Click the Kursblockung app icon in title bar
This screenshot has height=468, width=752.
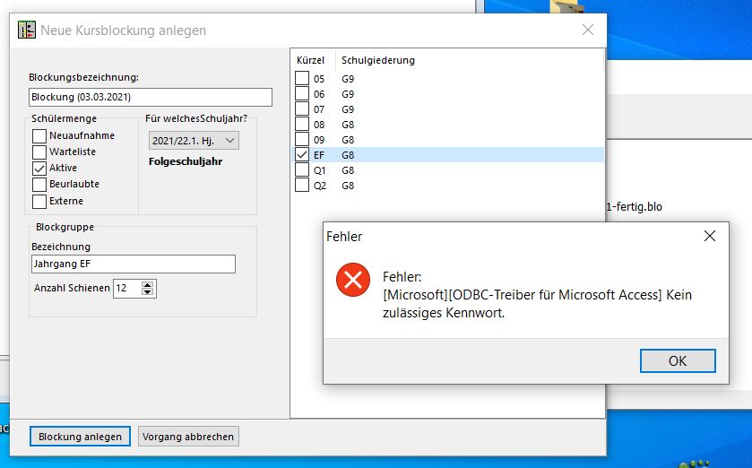27,30
